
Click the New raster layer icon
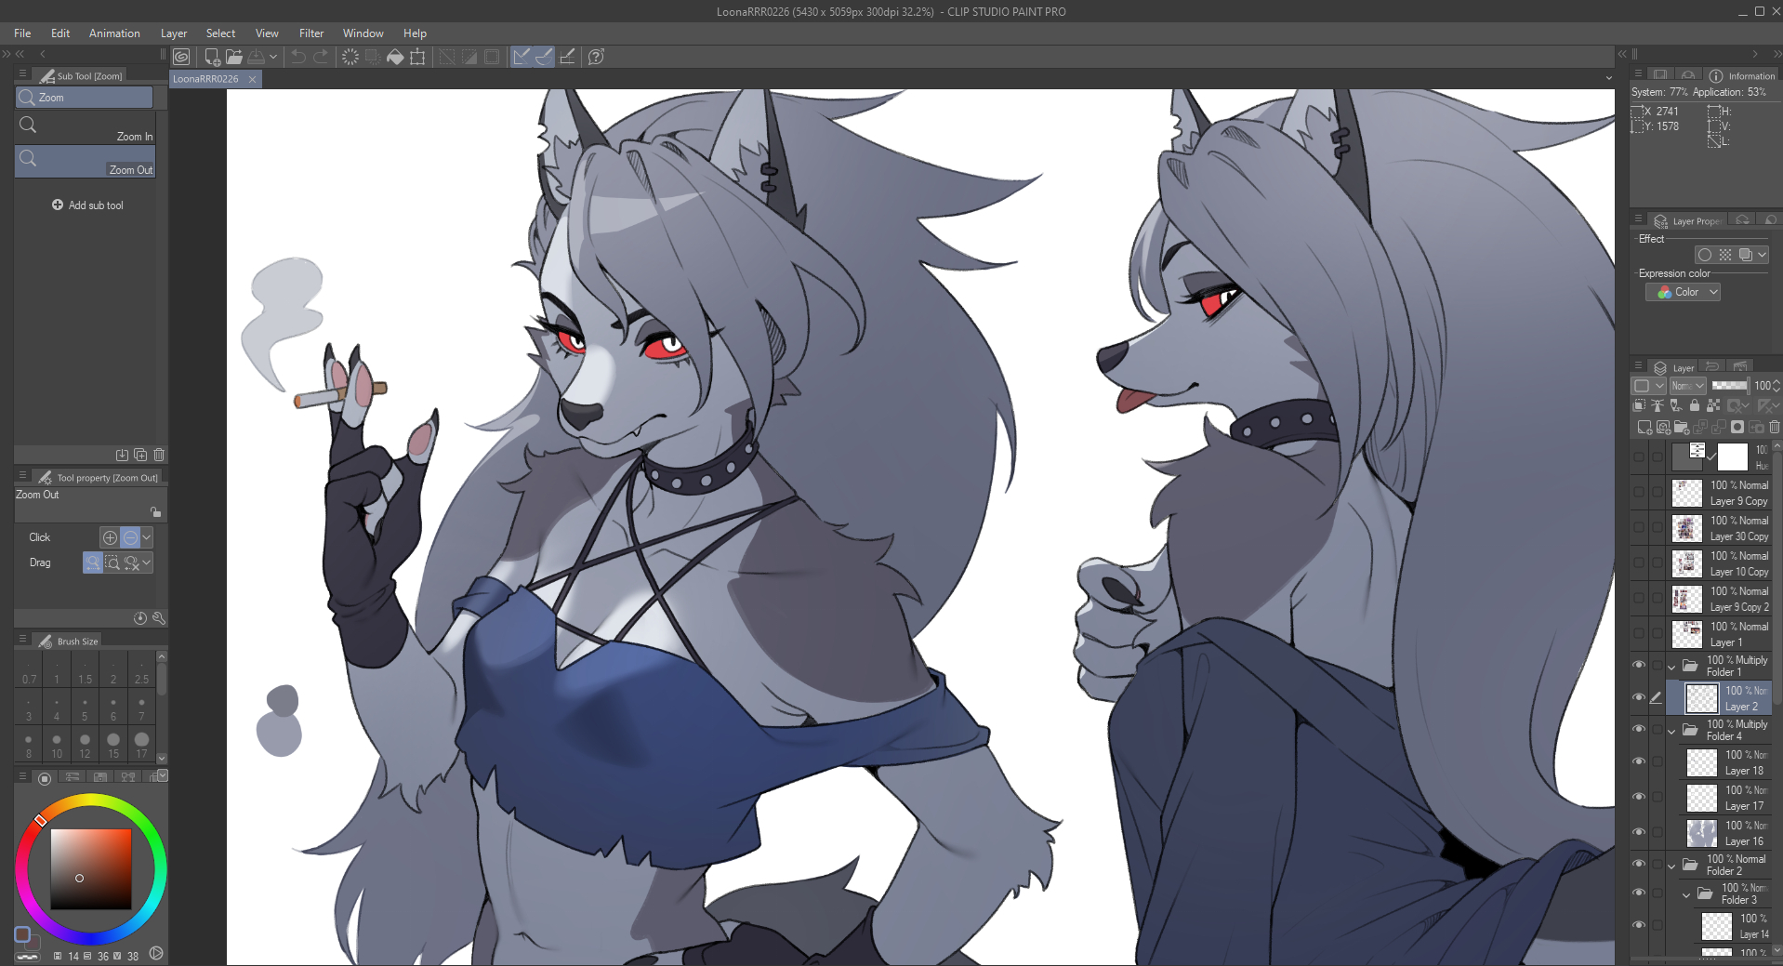1644,427
